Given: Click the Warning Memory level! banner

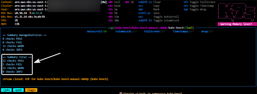Looking at the screenshot, I should (237, 24).
